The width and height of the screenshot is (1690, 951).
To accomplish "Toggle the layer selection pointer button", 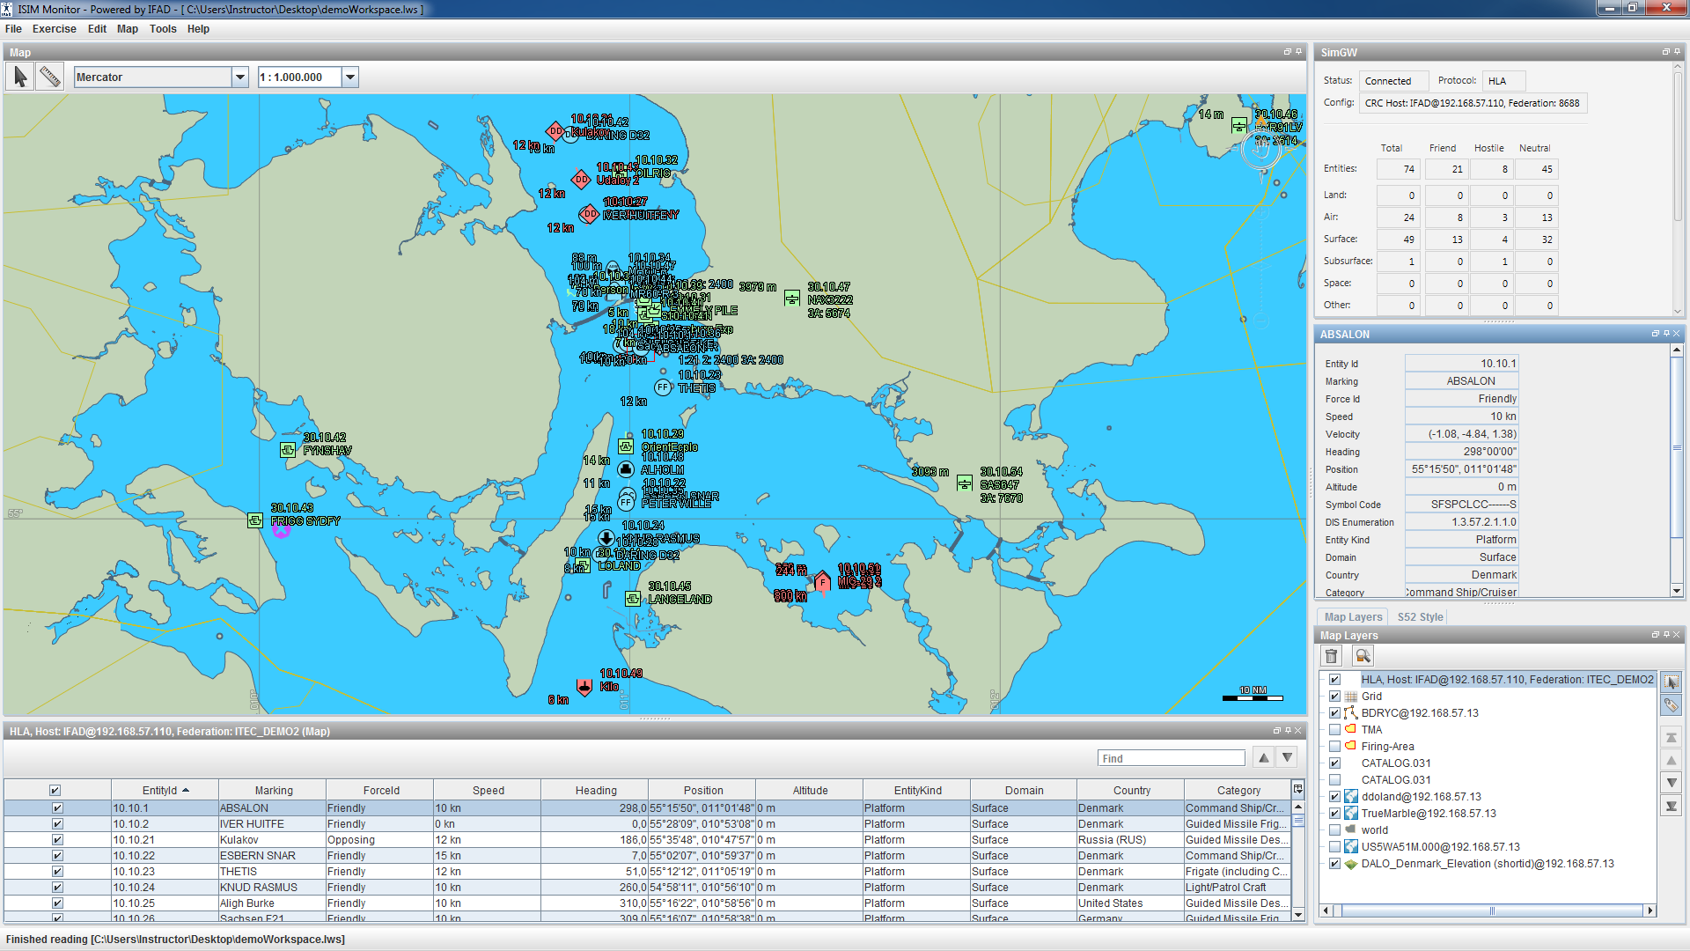I will click(1672, 682).
